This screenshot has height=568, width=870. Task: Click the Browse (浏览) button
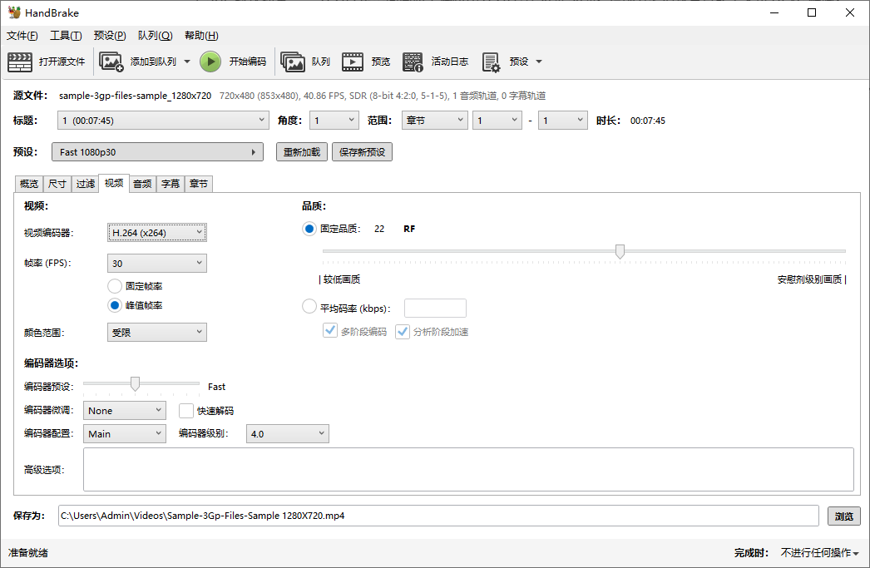pos(844,516)
